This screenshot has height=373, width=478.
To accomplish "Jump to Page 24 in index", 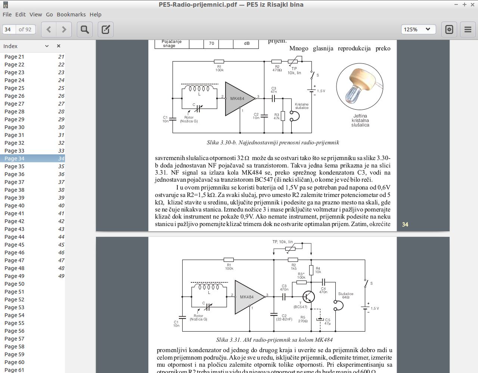I will click(32, 80).
